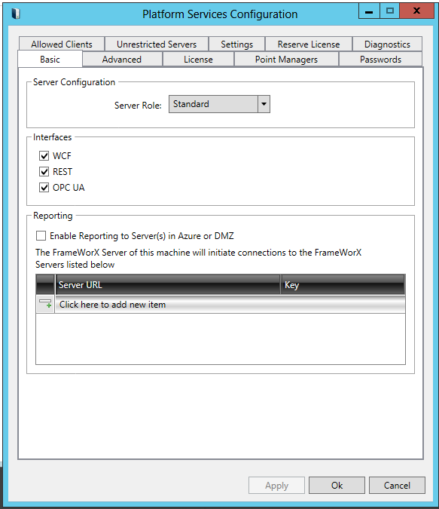Image resolution: width=439 pixels, height=509 pixels.
Task: Click the app book icon in title bar
Action: pos(16,14)
